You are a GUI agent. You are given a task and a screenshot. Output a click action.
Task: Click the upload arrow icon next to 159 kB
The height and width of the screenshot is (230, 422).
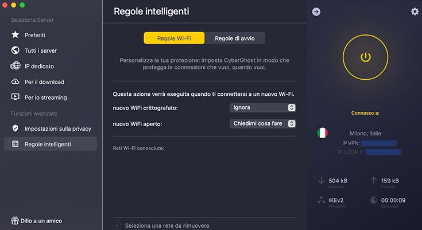(x=374, y=180)
